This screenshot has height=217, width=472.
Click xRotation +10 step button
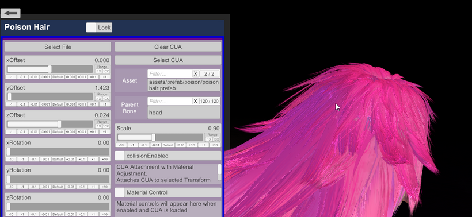(104, 159)
